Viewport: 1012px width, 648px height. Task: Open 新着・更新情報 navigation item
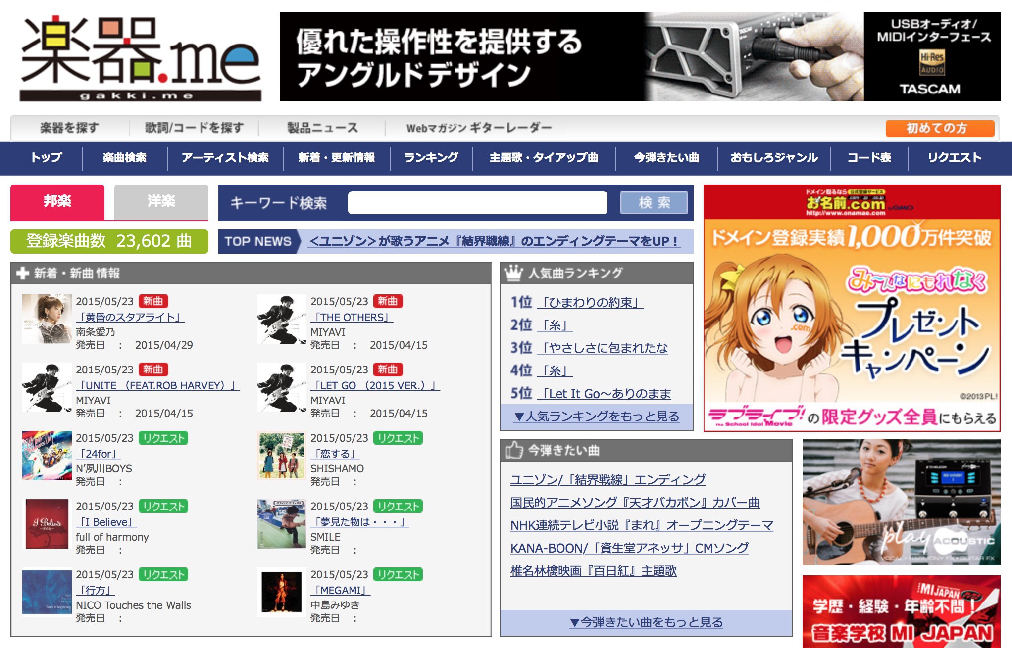pyautogui.click(x=337, y=158)
